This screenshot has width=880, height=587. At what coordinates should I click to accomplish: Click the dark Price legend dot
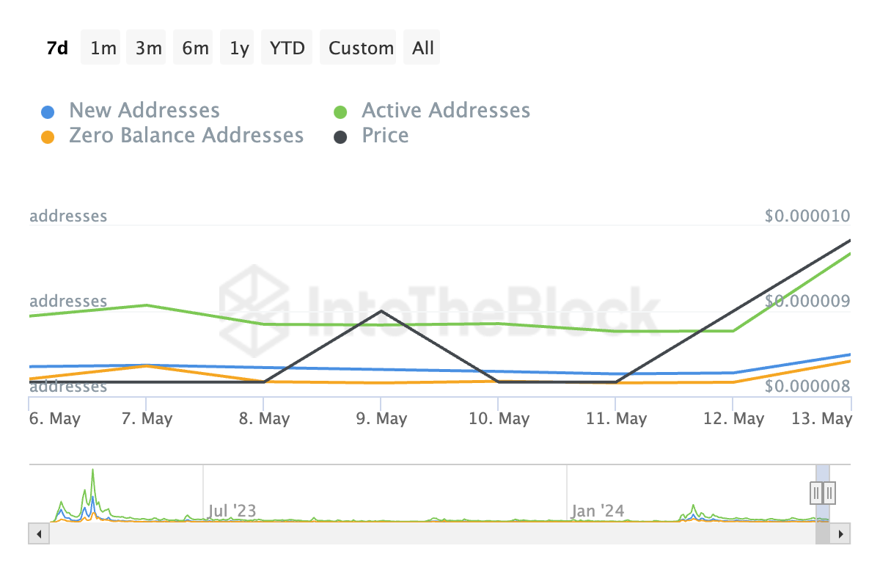(340, 137)
